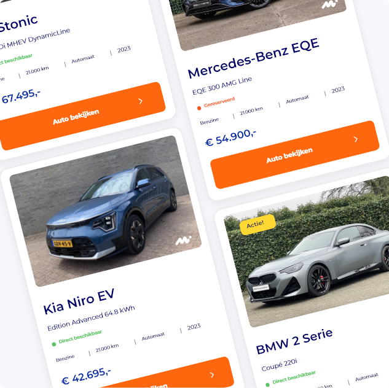Click the green status dot under BMW Coupé 220i
The height and width of the screenshot is (388, 389).
[x=267, y=384]
